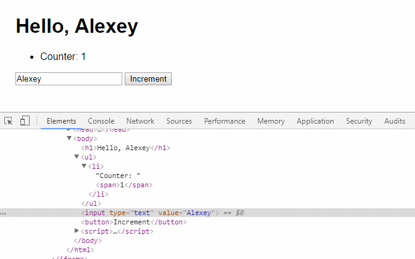Go to the Performance tab

coord(224,121)
